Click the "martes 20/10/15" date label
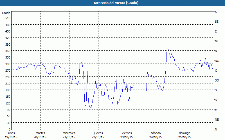The width and height of the screenshot is (225, 140). point(40,135)
